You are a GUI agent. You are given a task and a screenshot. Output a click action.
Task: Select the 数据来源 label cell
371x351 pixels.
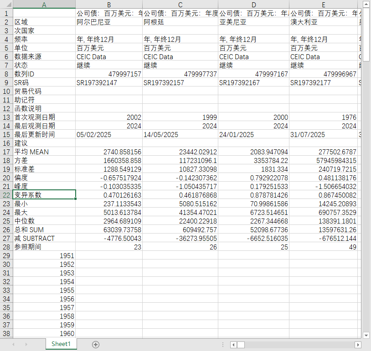44,57
